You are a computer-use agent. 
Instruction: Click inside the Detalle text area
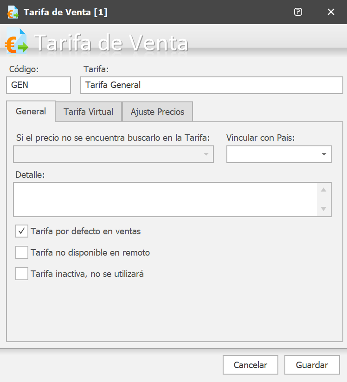click(165, 200)
